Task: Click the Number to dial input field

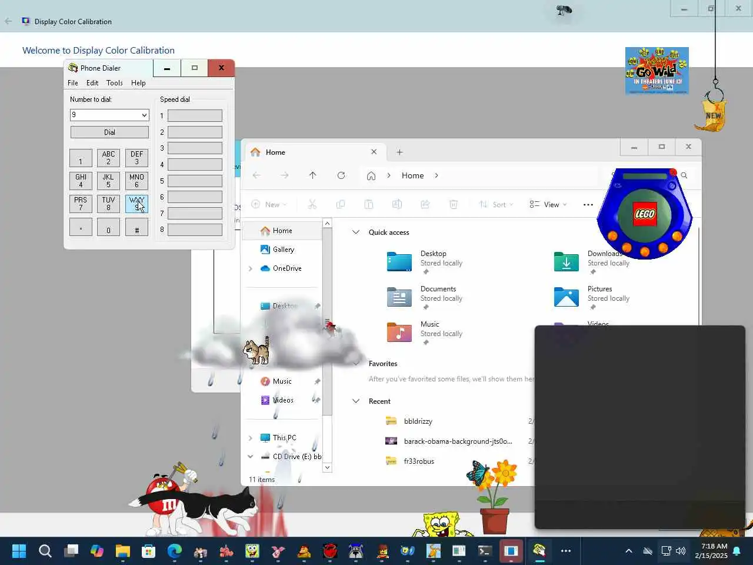Action: [105, 115]
